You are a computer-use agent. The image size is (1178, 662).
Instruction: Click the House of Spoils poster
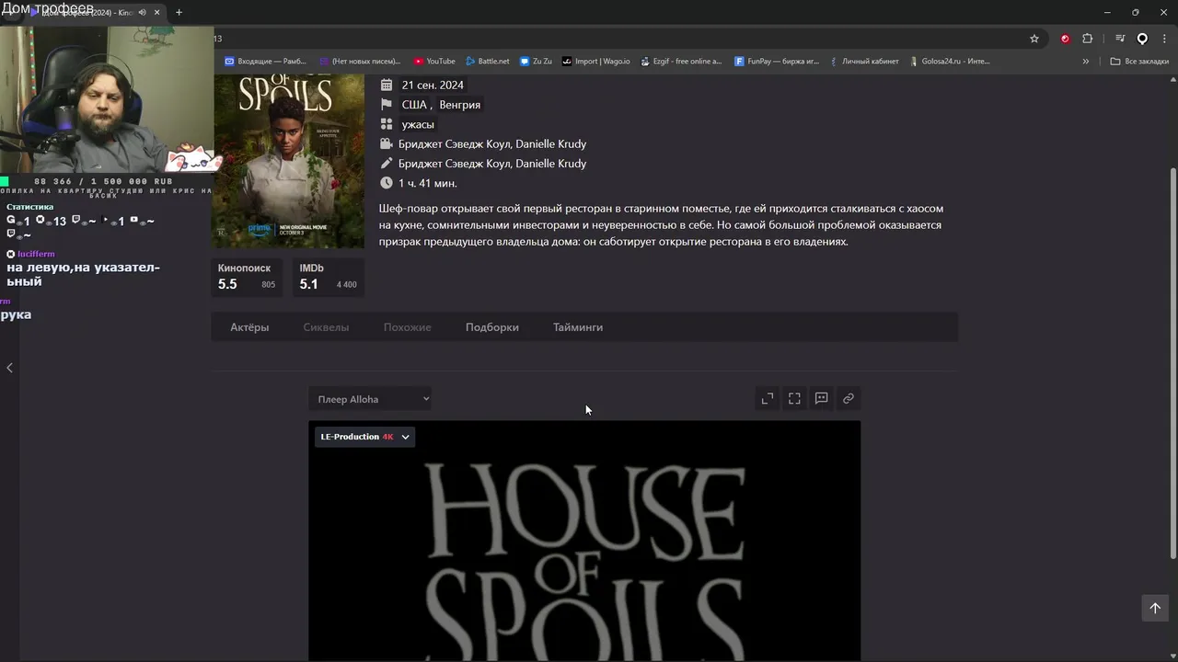288,161
